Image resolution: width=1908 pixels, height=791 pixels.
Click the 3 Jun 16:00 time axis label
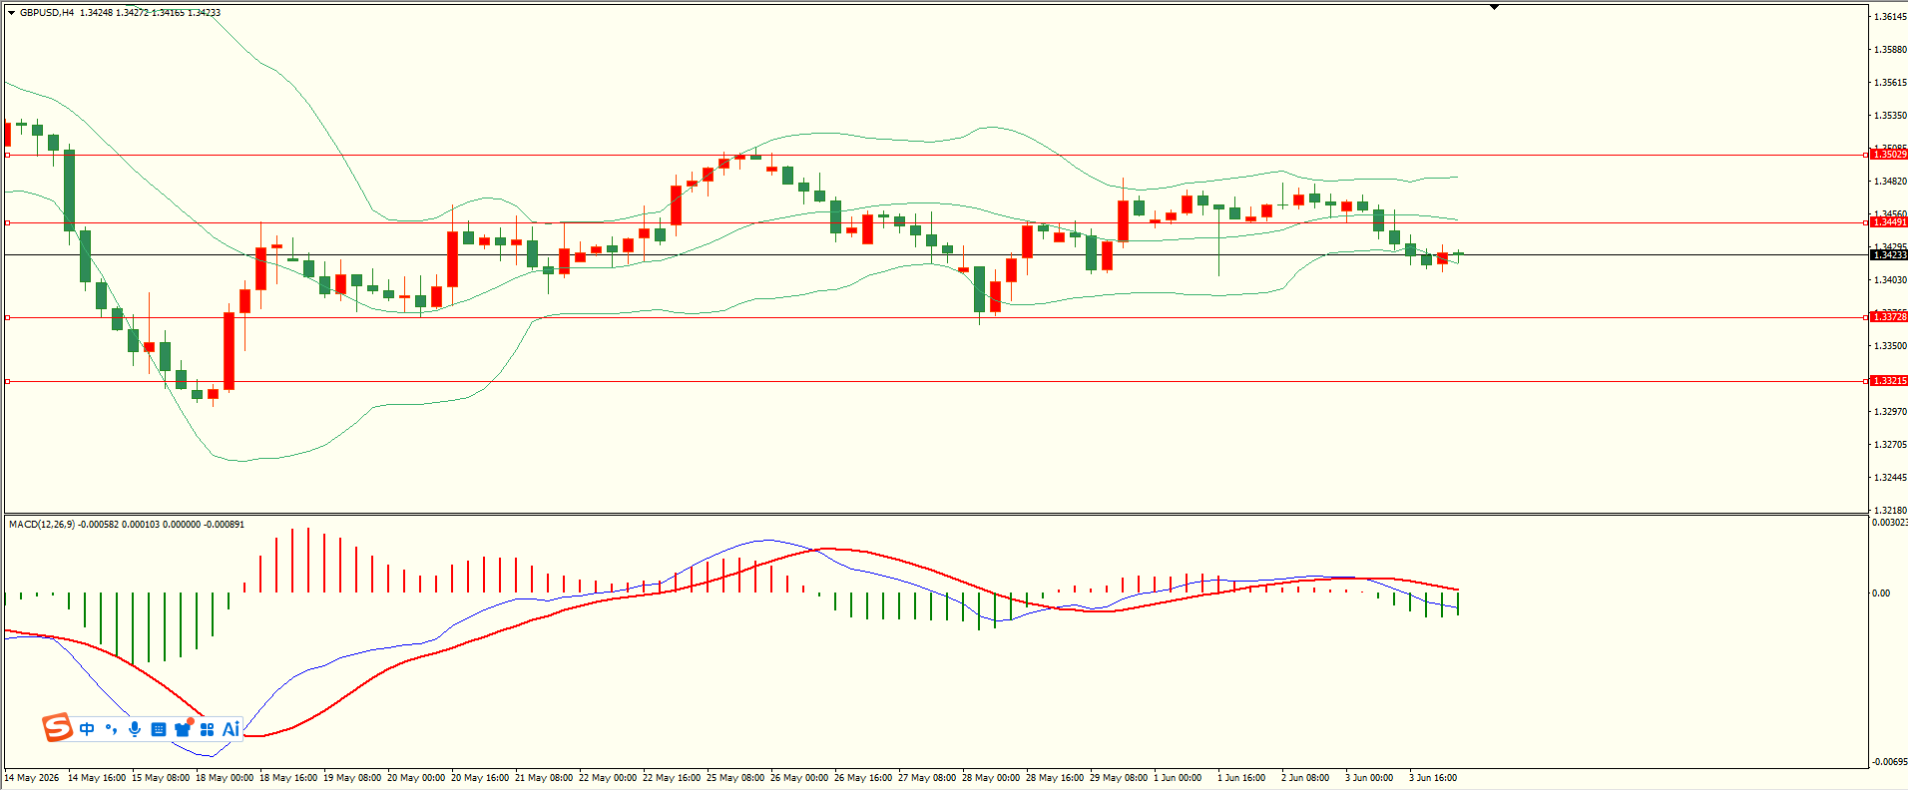click(1433, 778)
